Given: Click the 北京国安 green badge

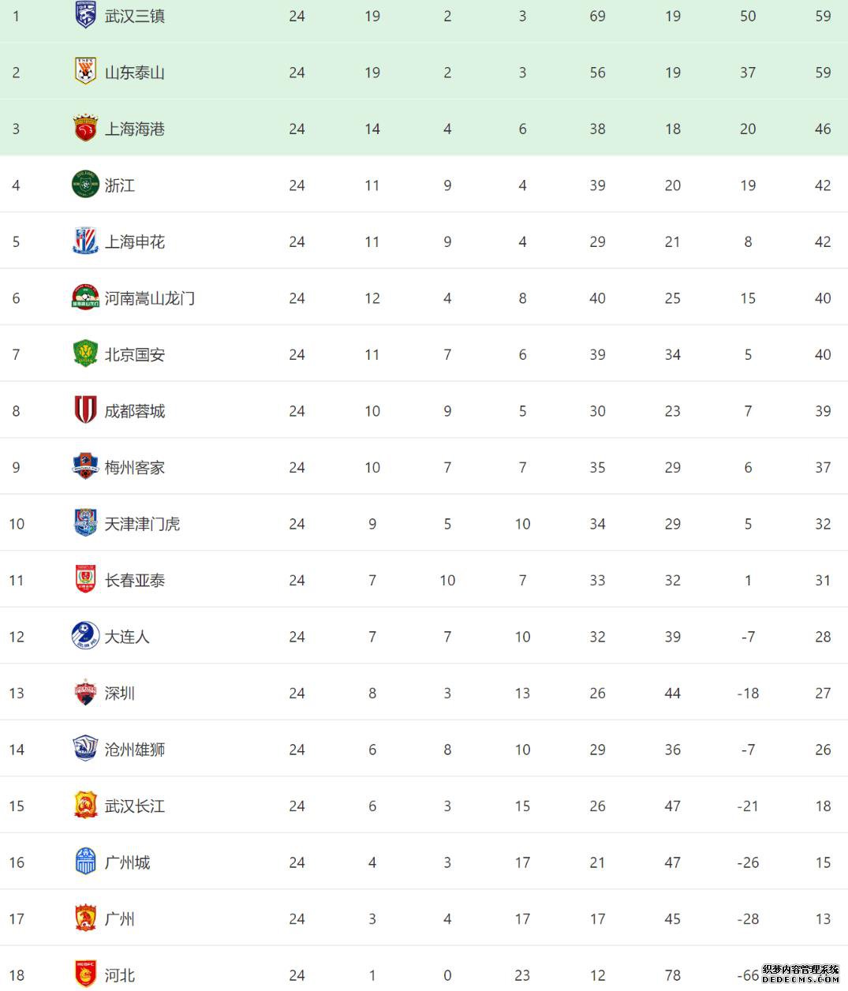Looking at the screenshot, I should point(85,354).
